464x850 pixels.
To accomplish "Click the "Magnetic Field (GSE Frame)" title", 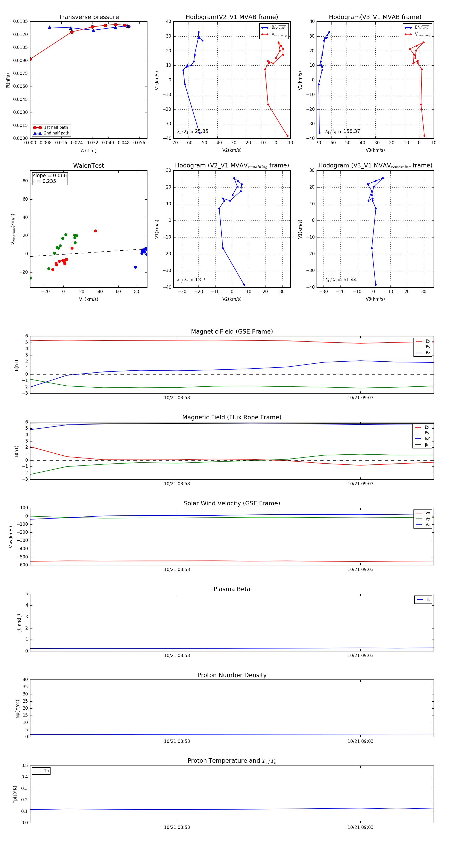I will 232,331.
